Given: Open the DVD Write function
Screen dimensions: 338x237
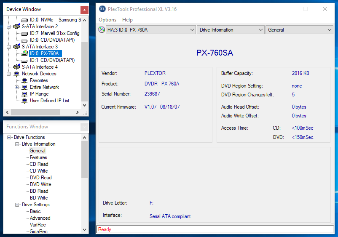Looking at the screenshot, I should pyautogui.click(x=40, y=184).
